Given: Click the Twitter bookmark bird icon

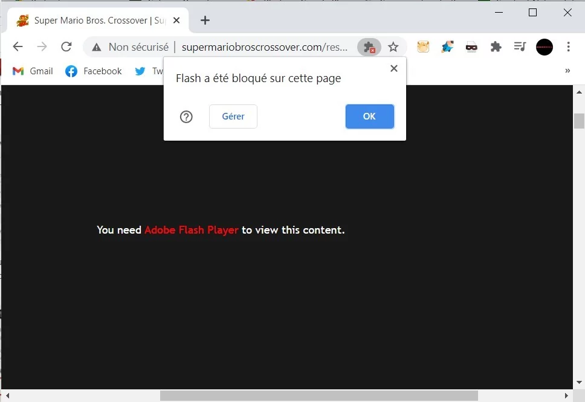Looking at the screenshot, I should click(140, 71).
